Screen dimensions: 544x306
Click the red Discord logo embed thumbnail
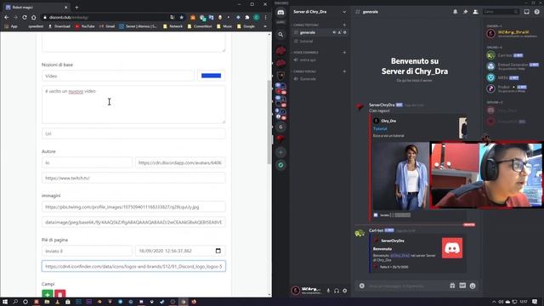pos(452,248)
